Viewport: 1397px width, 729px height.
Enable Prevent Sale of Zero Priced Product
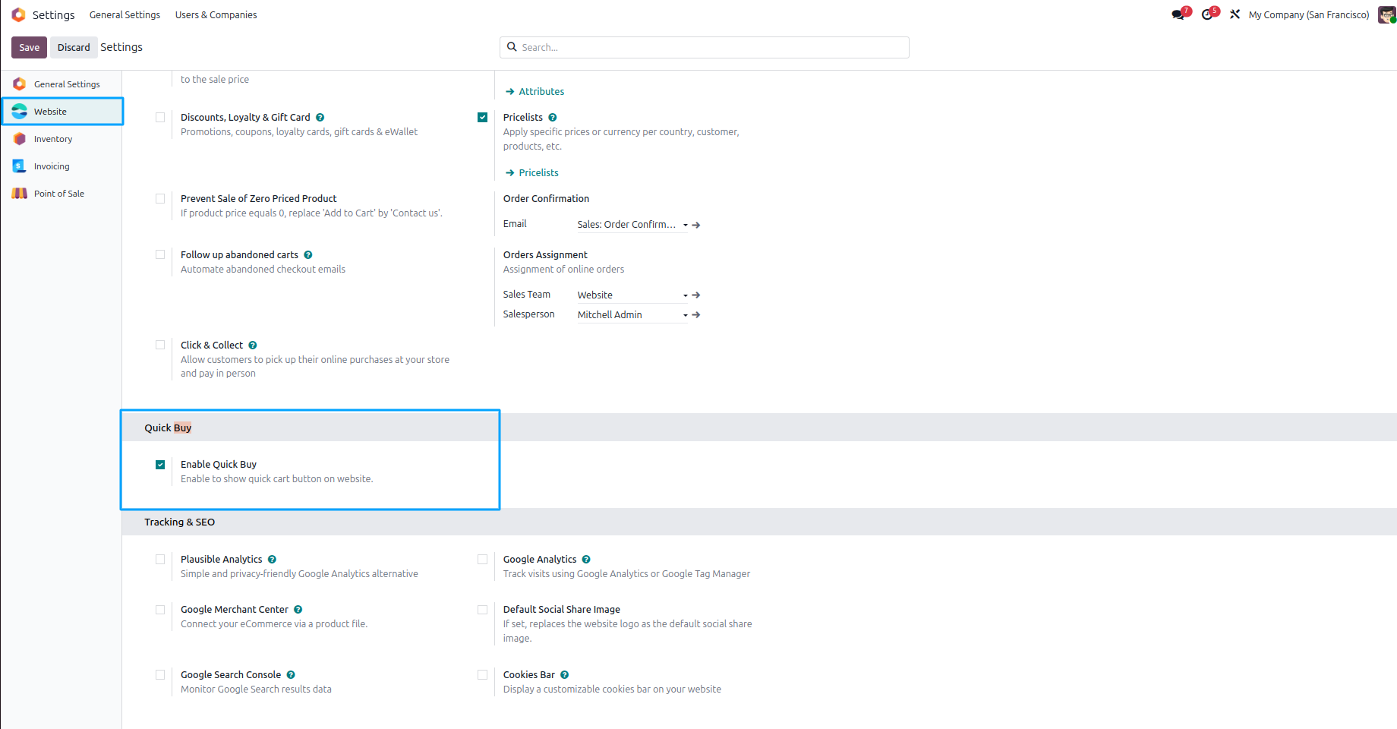pyautogui.click(x=160, y=199)
